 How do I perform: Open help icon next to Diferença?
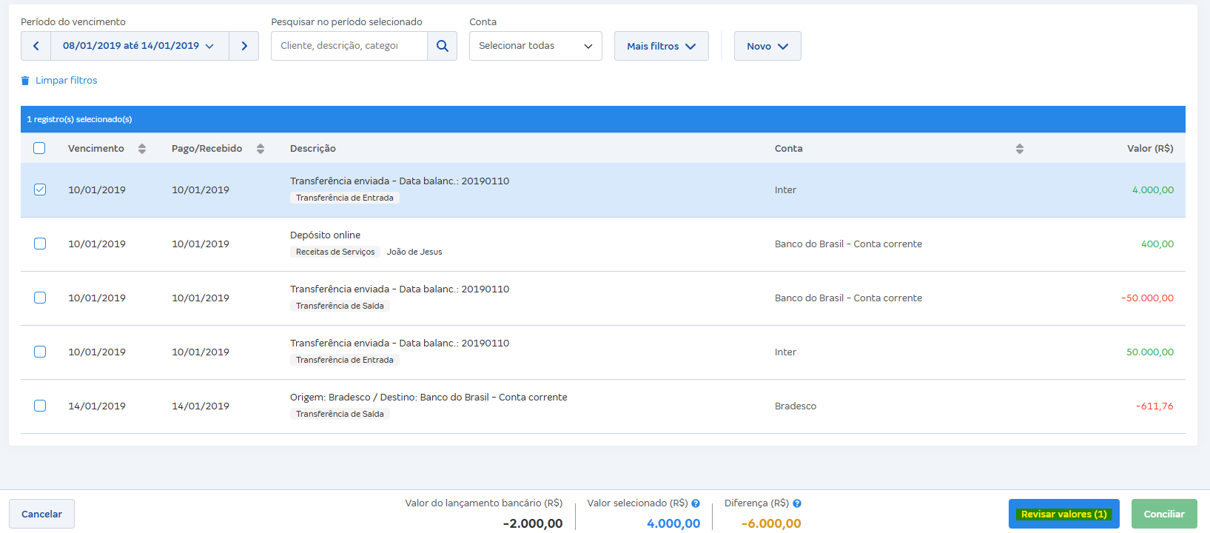point(797,503)
